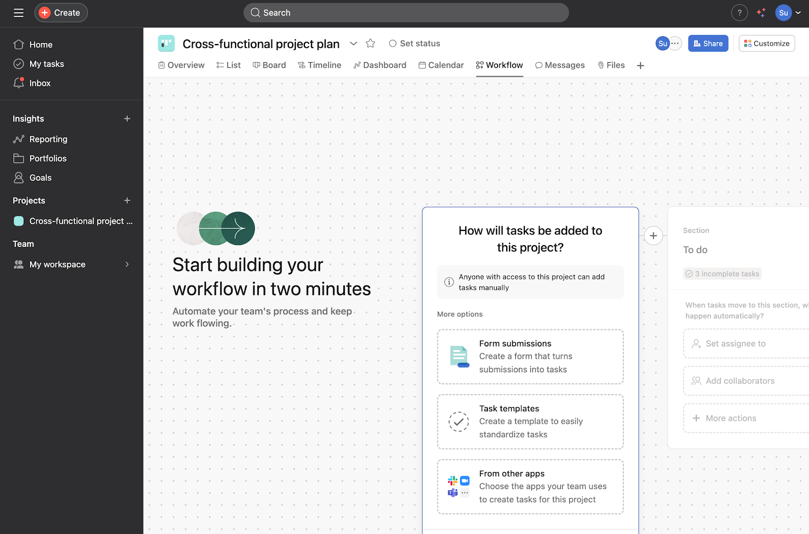Open the account dropdown at top right
809x534 pixels.
pyautogui.click(x=798, y=13)
